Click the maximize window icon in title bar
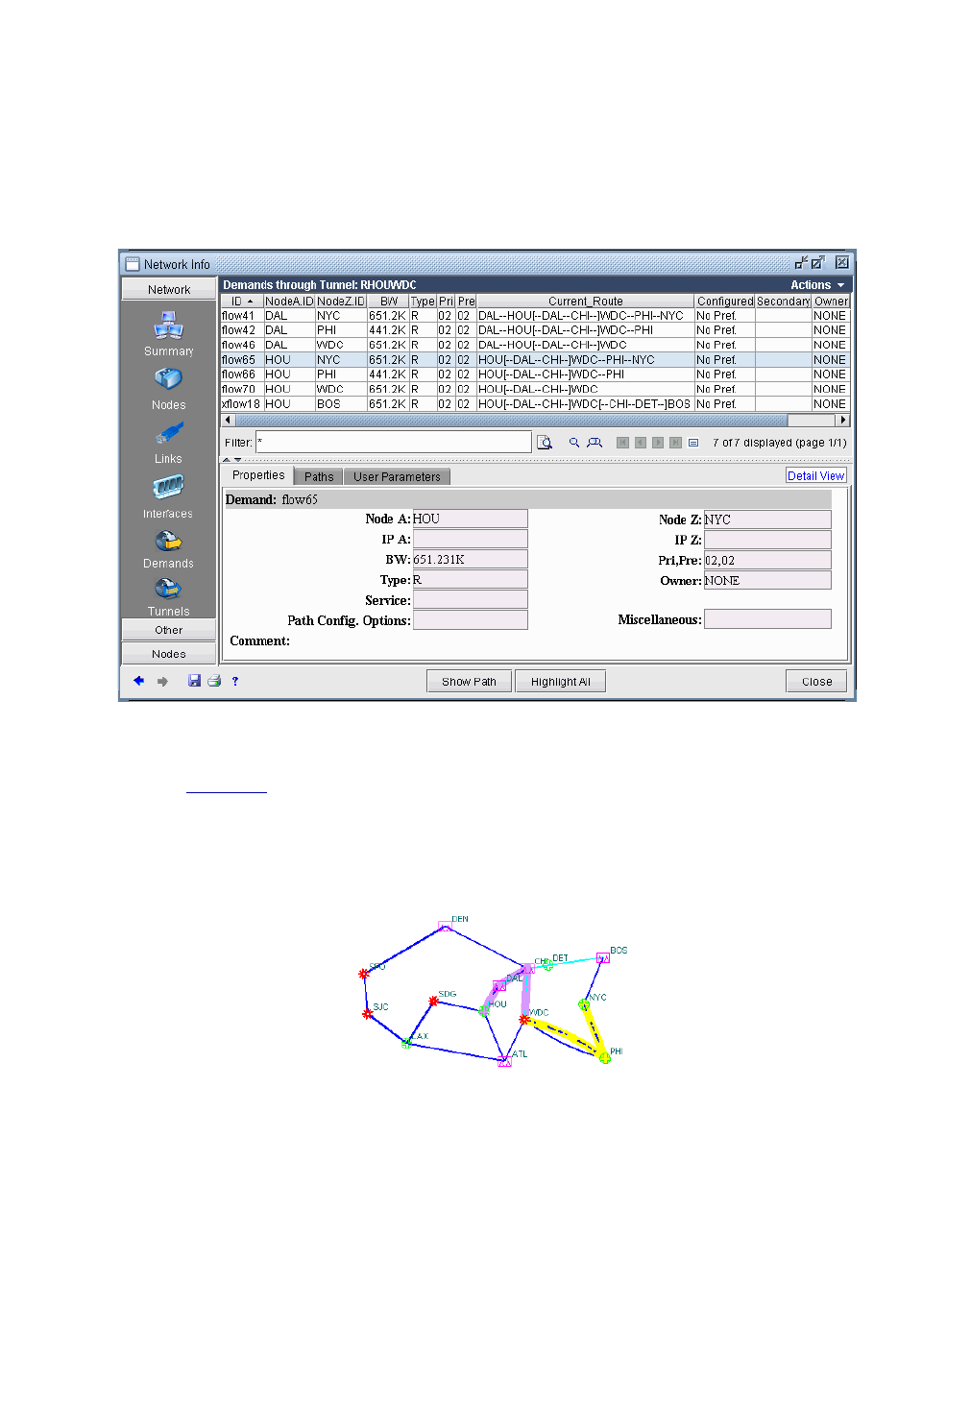 tap(817, 262)
